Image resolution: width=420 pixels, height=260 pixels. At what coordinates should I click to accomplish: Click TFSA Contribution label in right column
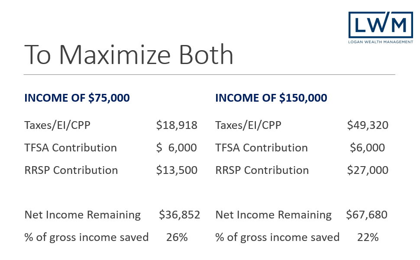(x=262, y=148)
